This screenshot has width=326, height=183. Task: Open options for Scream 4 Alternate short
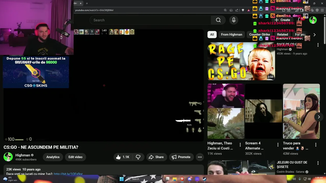click(x=278, y=145)
